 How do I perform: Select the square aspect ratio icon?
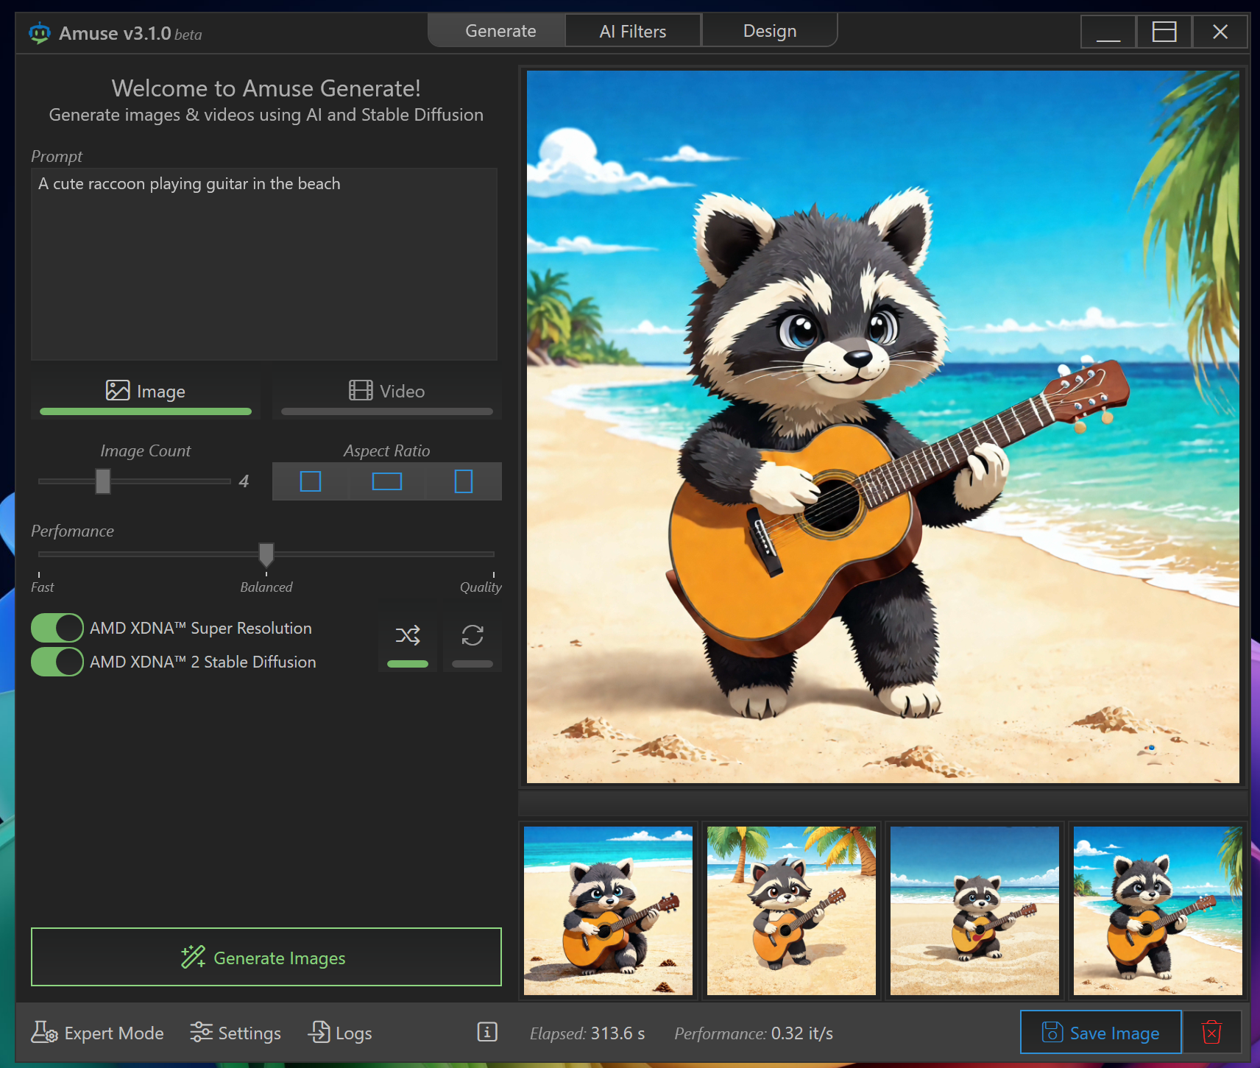click(x=311, y=481)
